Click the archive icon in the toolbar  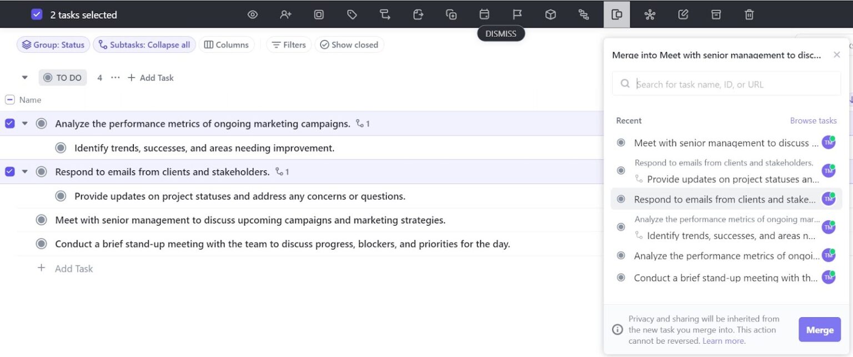click(716, 14)
